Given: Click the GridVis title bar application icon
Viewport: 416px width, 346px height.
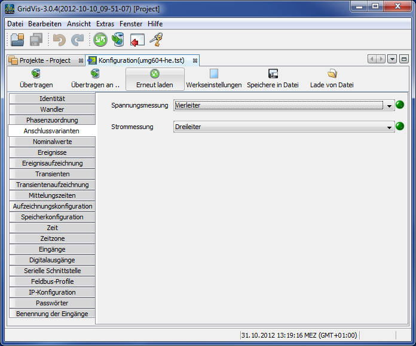Looking at the screenshot, I should [x=10, y=9].
